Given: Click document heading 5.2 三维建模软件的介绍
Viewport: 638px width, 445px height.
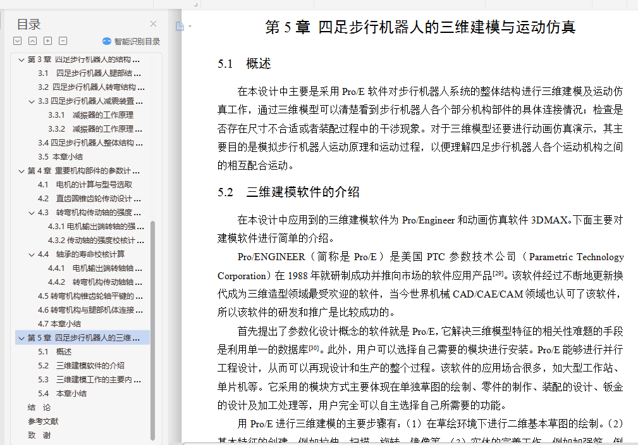Looking at the screenshot, I should (x=288, y=192).
